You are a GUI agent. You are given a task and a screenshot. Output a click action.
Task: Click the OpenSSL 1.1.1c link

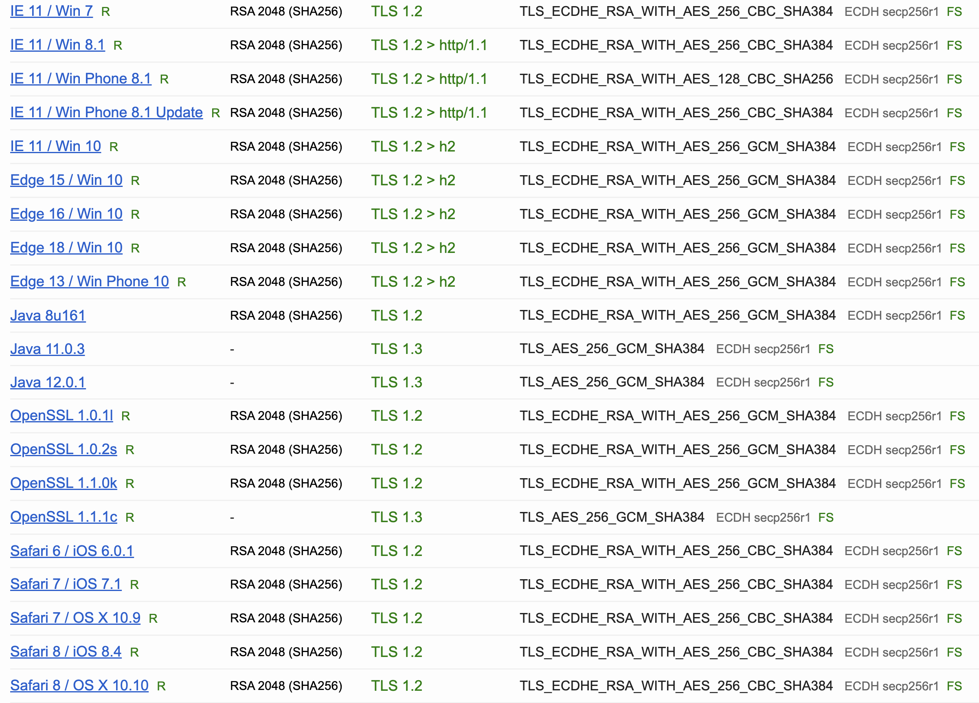pos(64,516)
